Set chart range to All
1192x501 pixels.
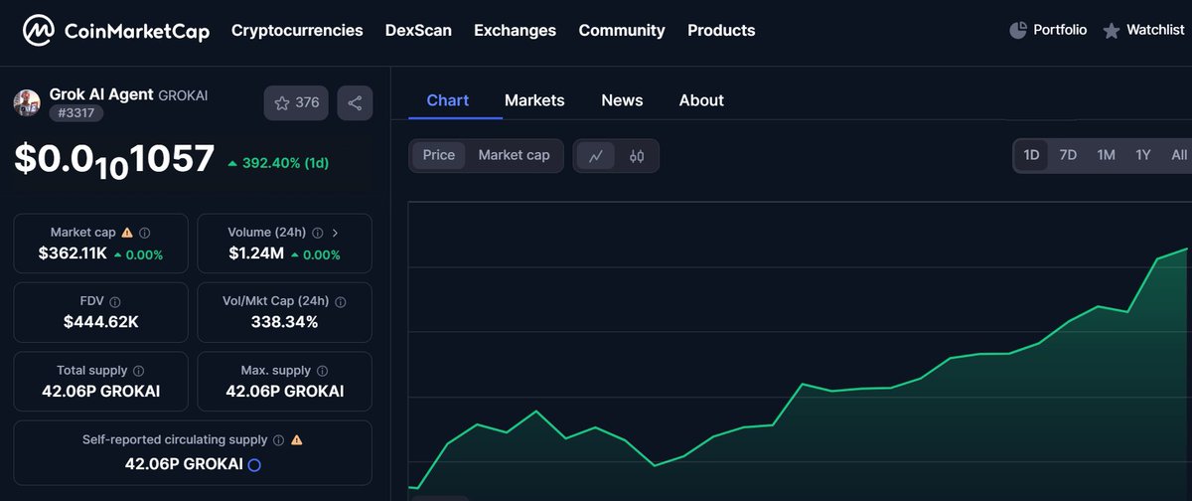1179,155
